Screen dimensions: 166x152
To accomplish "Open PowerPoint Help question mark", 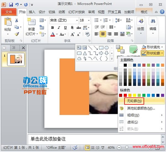I will [162, 12].
